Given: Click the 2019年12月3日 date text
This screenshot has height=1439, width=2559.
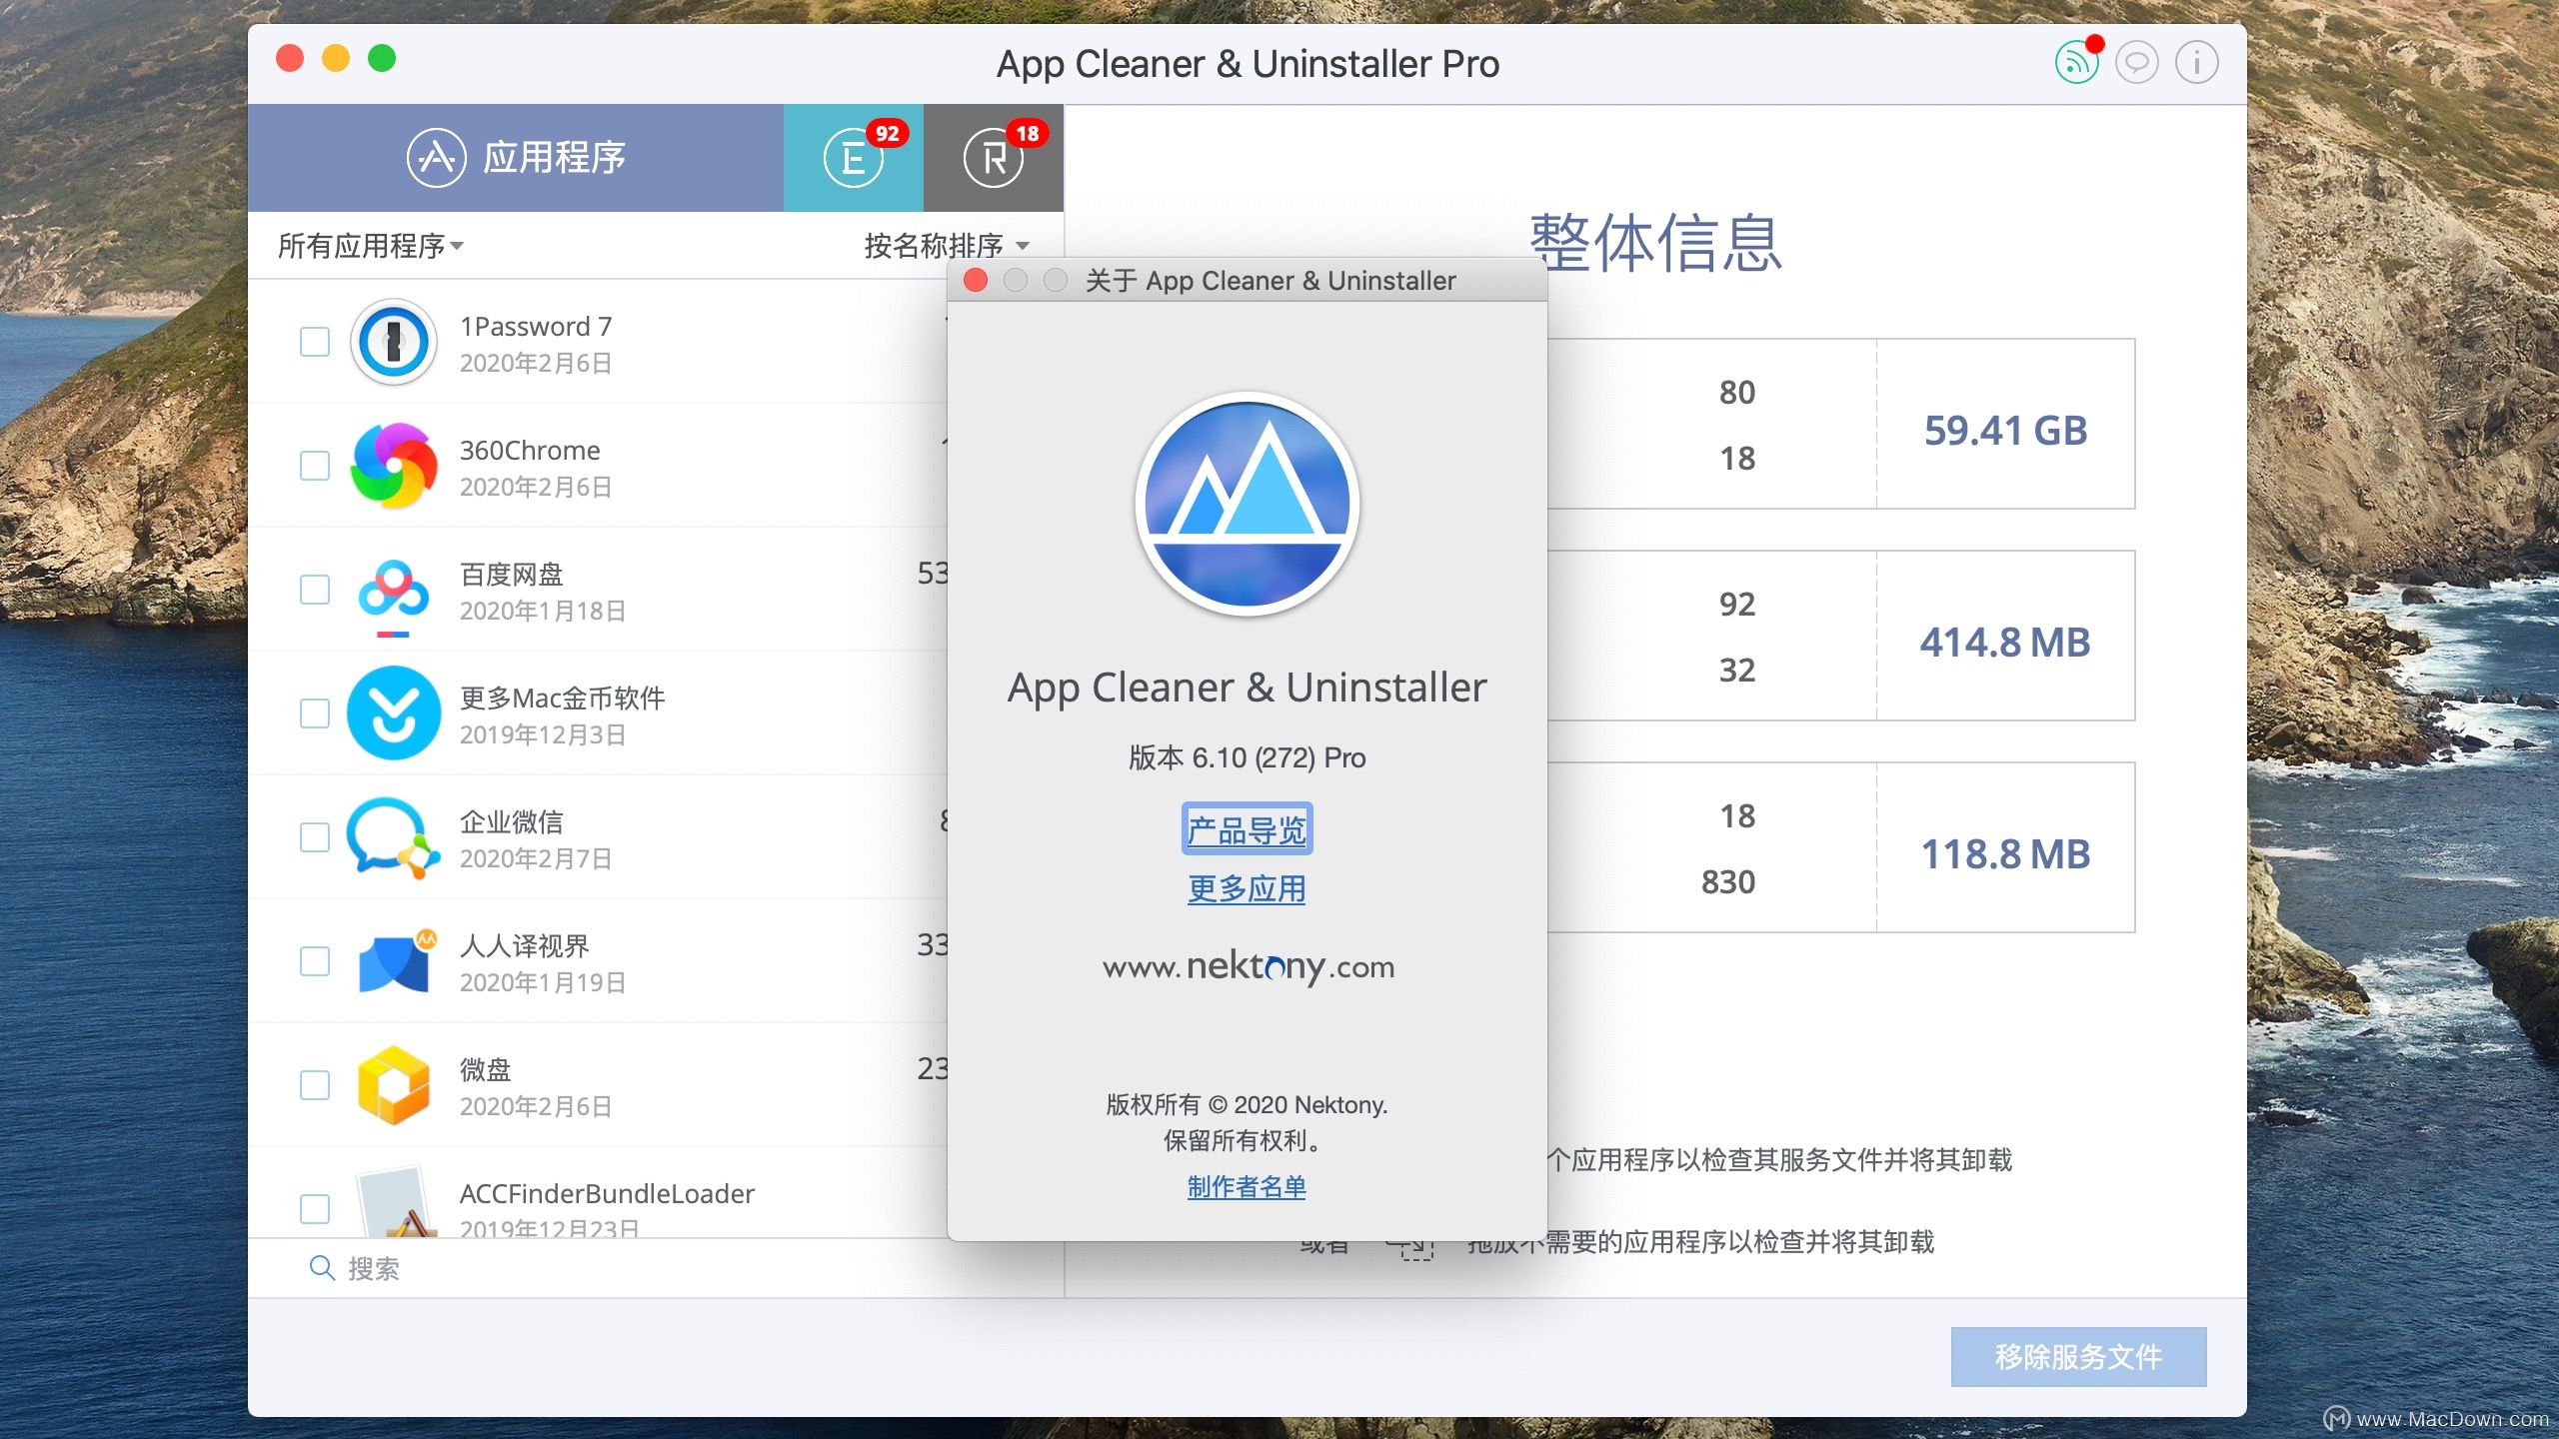Looking at the screenshot, I should click(543, 734).
